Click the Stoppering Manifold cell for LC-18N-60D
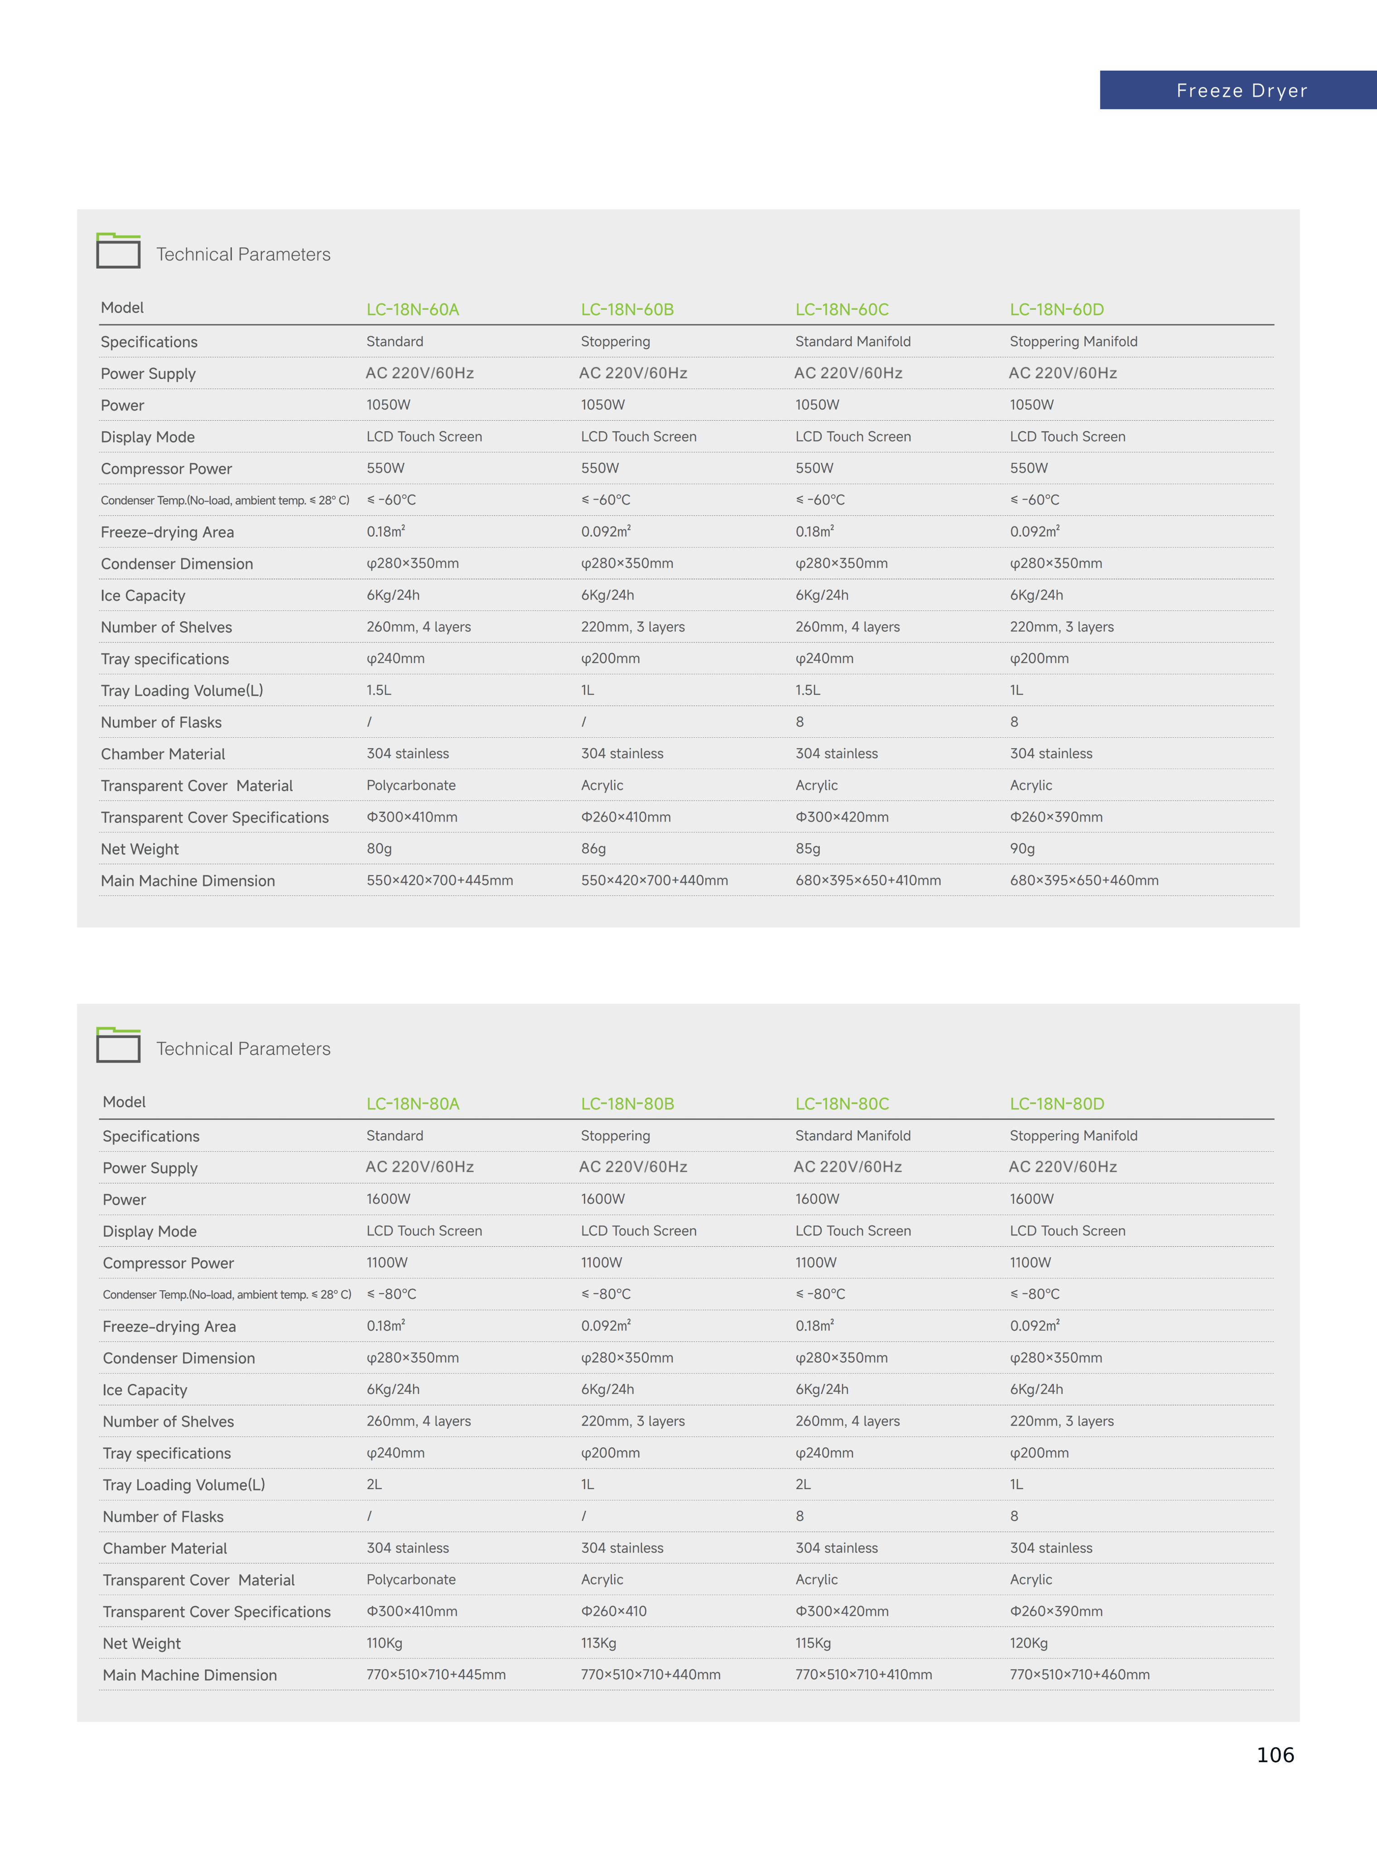Image resolution: width=1377 pixels, height=1855 pixels. (x=1074, y=341)
